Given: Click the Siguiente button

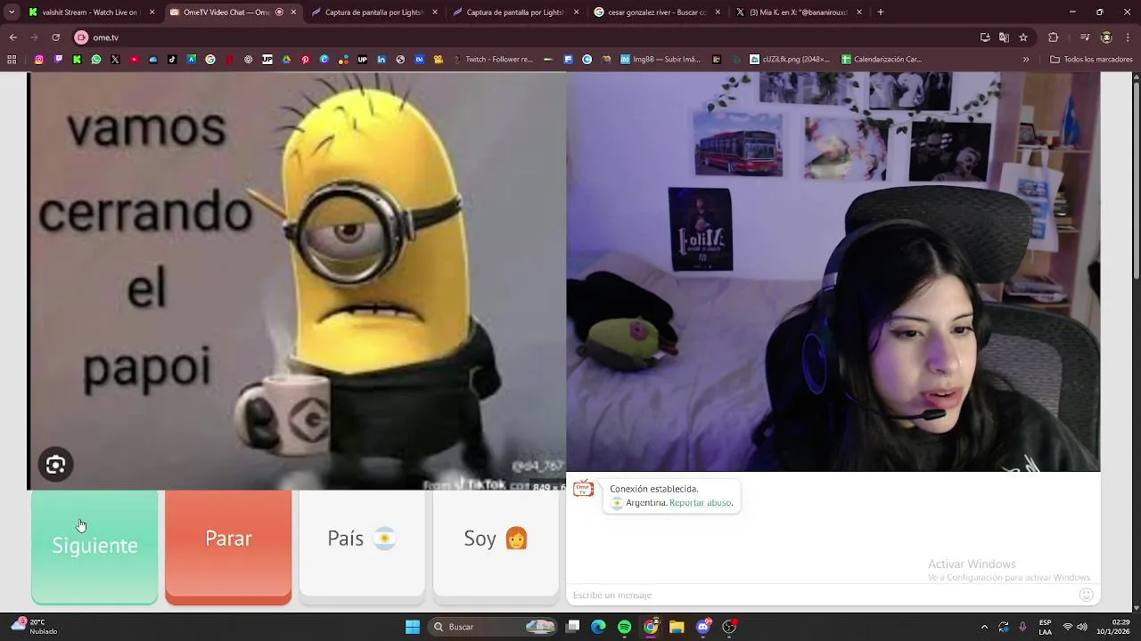Looking at the screenshot, I should pos(94,547).
